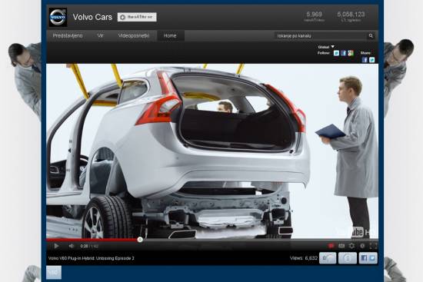
Task: Select the Home tab
Action: 170,35
